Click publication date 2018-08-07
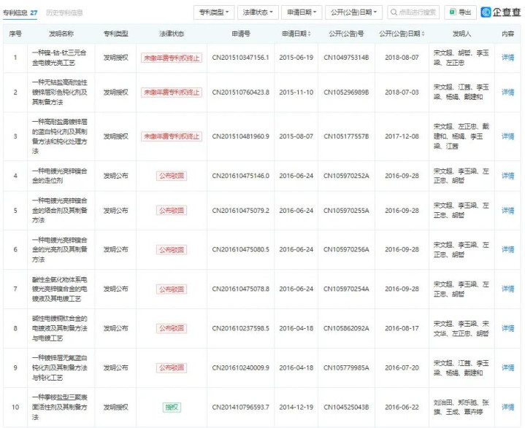 click(402, 58)
